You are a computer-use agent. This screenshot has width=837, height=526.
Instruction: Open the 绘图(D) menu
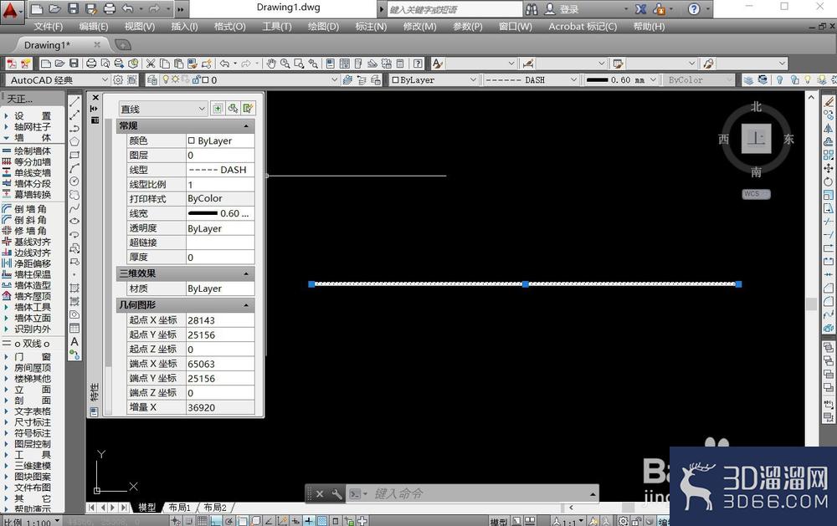(323, 26)
